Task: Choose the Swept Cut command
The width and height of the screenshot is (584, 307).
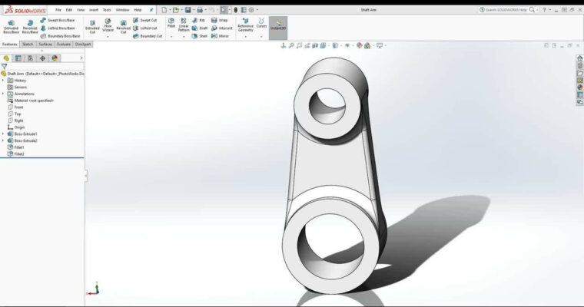Action: coord(145,20)
